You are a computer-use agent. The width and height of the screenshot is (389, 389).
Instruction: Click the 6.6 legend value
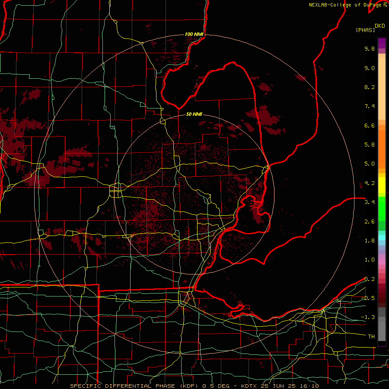370,125
